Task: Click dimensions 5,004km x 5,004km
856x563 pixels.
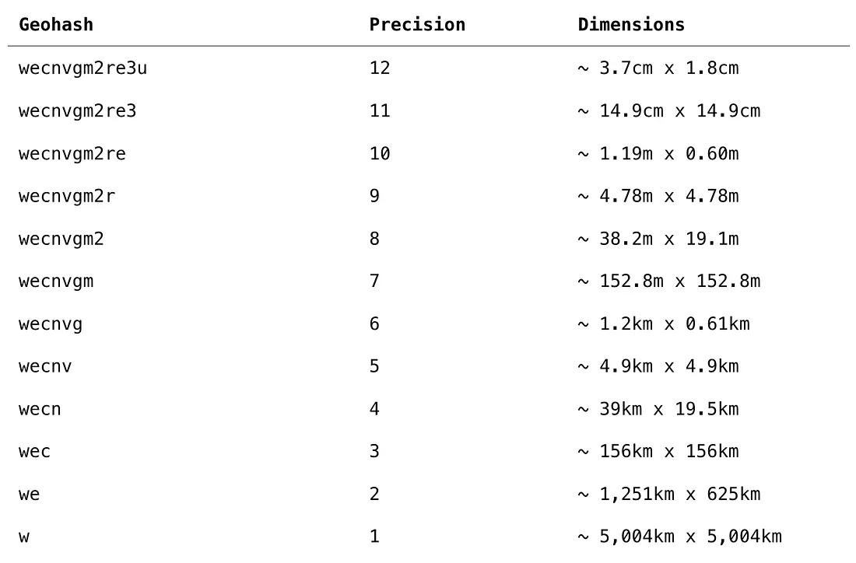Action: [x=679, y=537]
